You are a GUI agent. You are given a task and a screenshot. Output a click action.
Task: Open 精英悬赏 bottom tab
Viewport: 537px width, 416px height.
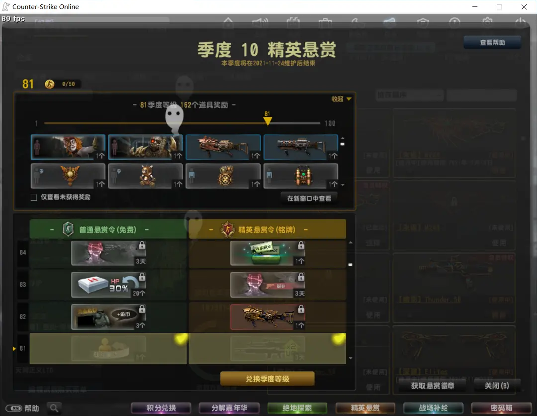pos(365,408)
